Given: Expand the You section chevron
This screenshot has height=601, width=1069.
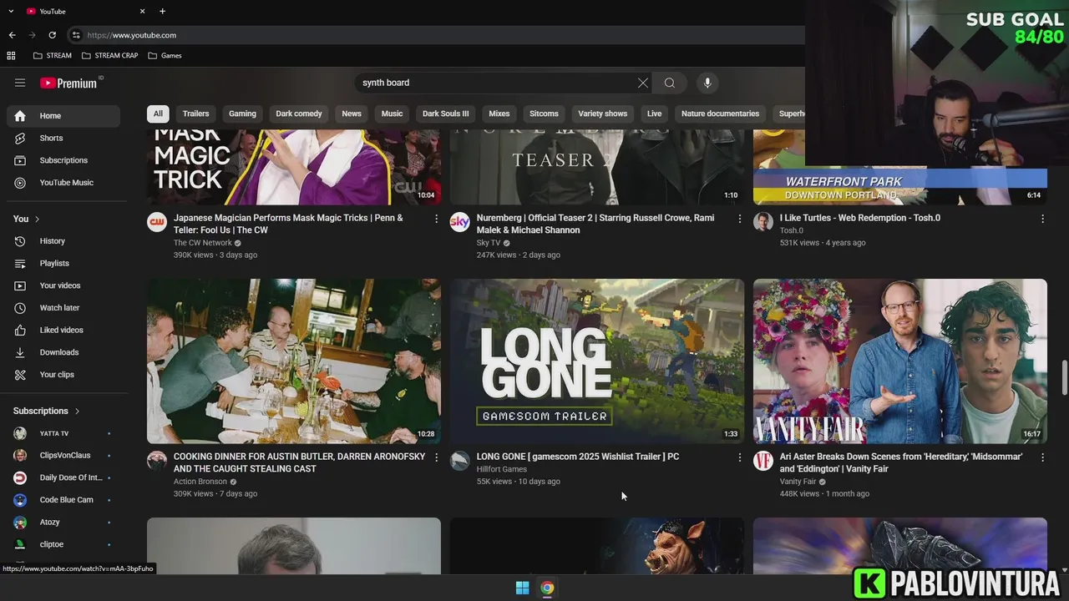Looking at the screenshot, I should click(x=37, y=219).
